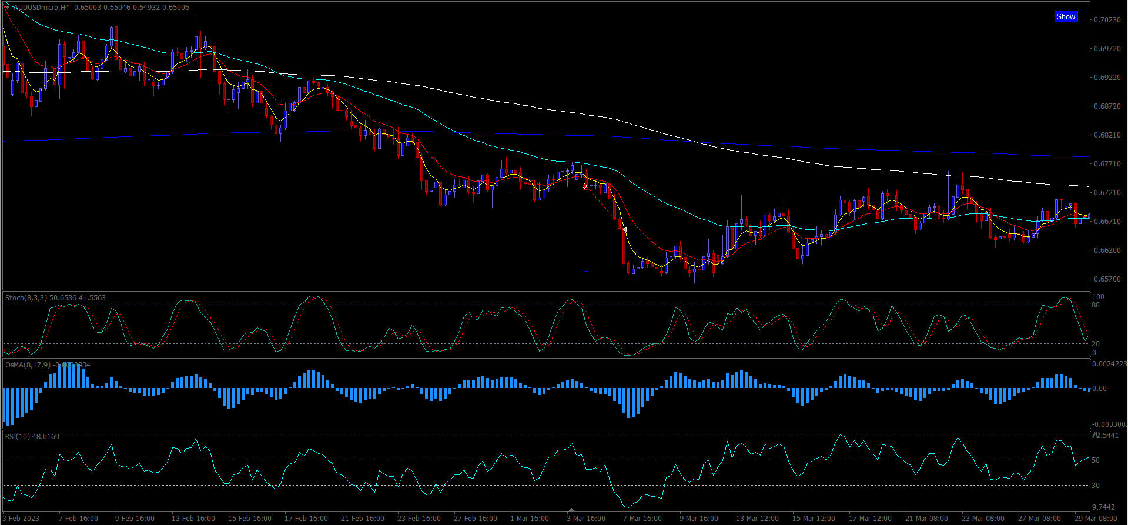Click the triangle beside AUDUSDmicro,H4 title
This screenshot has height=525, width=1128.
[x=8, y=7]
